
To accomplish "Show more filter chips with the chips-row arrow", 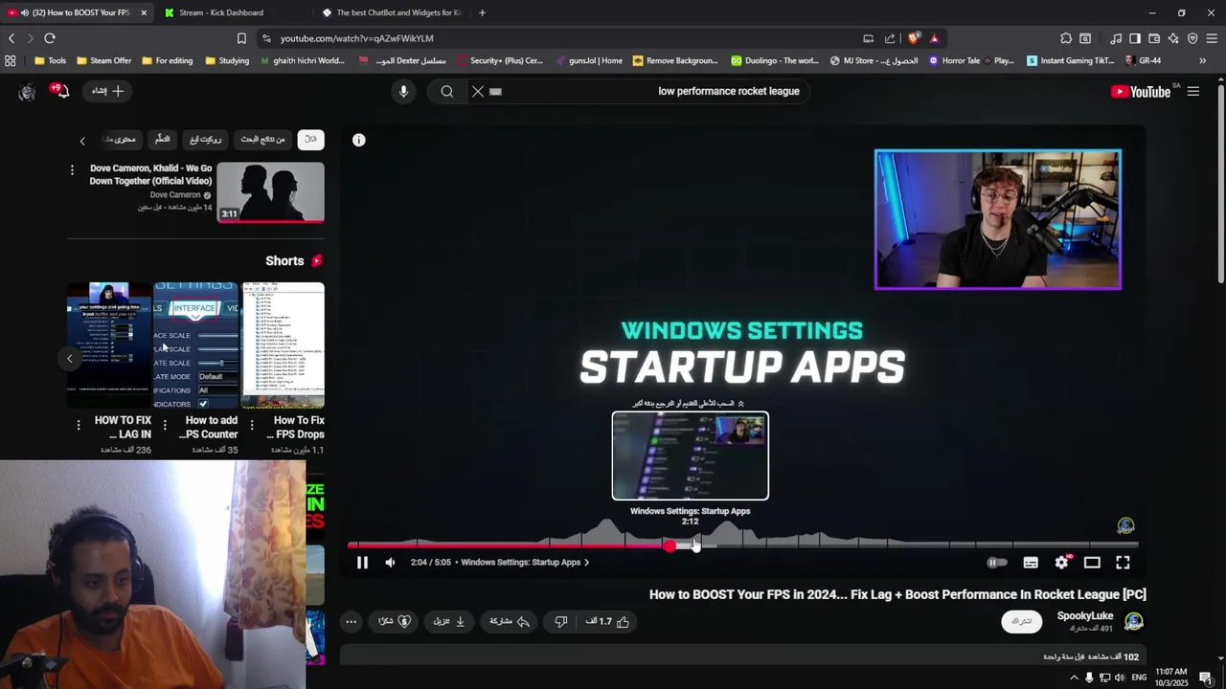I will tap(82, 141).
